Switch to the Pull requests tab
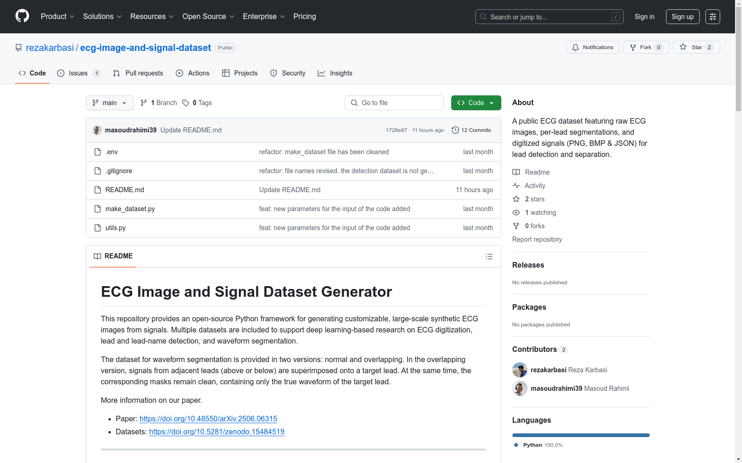 (x=138, y=73)
